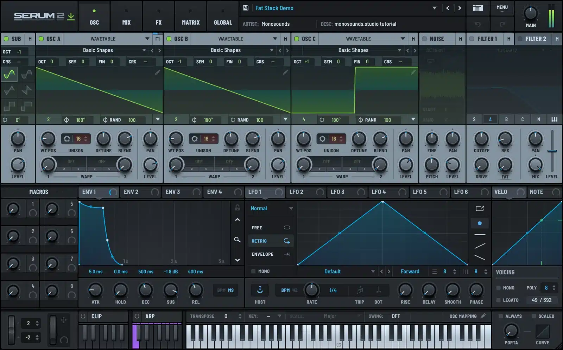Viewport: 563px width, 350px height.
Task: Select the ENV 2 tab
Action: click(140, 192)
